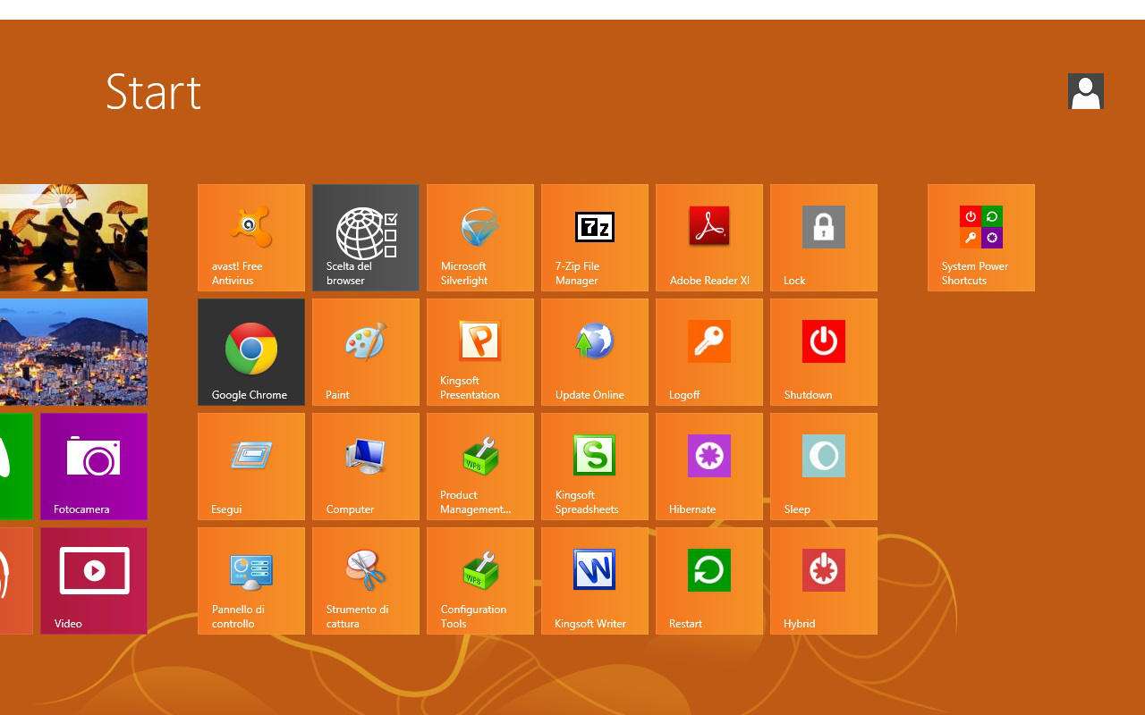Launch Microsoft Silverlight tile
Screen dimensions: 1145x715
[x=480, y=238]
